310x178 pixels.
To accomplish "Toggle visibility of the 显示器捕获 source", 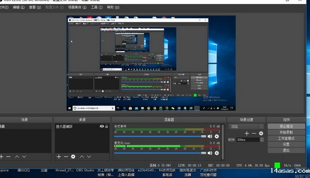I will coord(102,127).
